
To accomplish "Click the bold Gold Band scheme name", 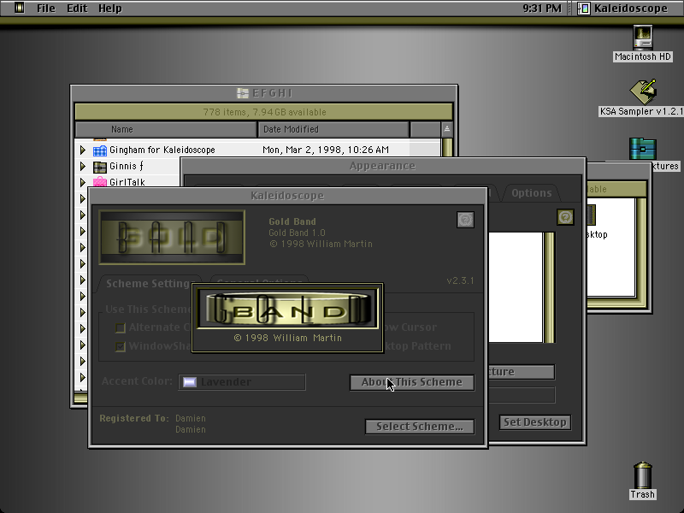I will click(x=292, y=221).
